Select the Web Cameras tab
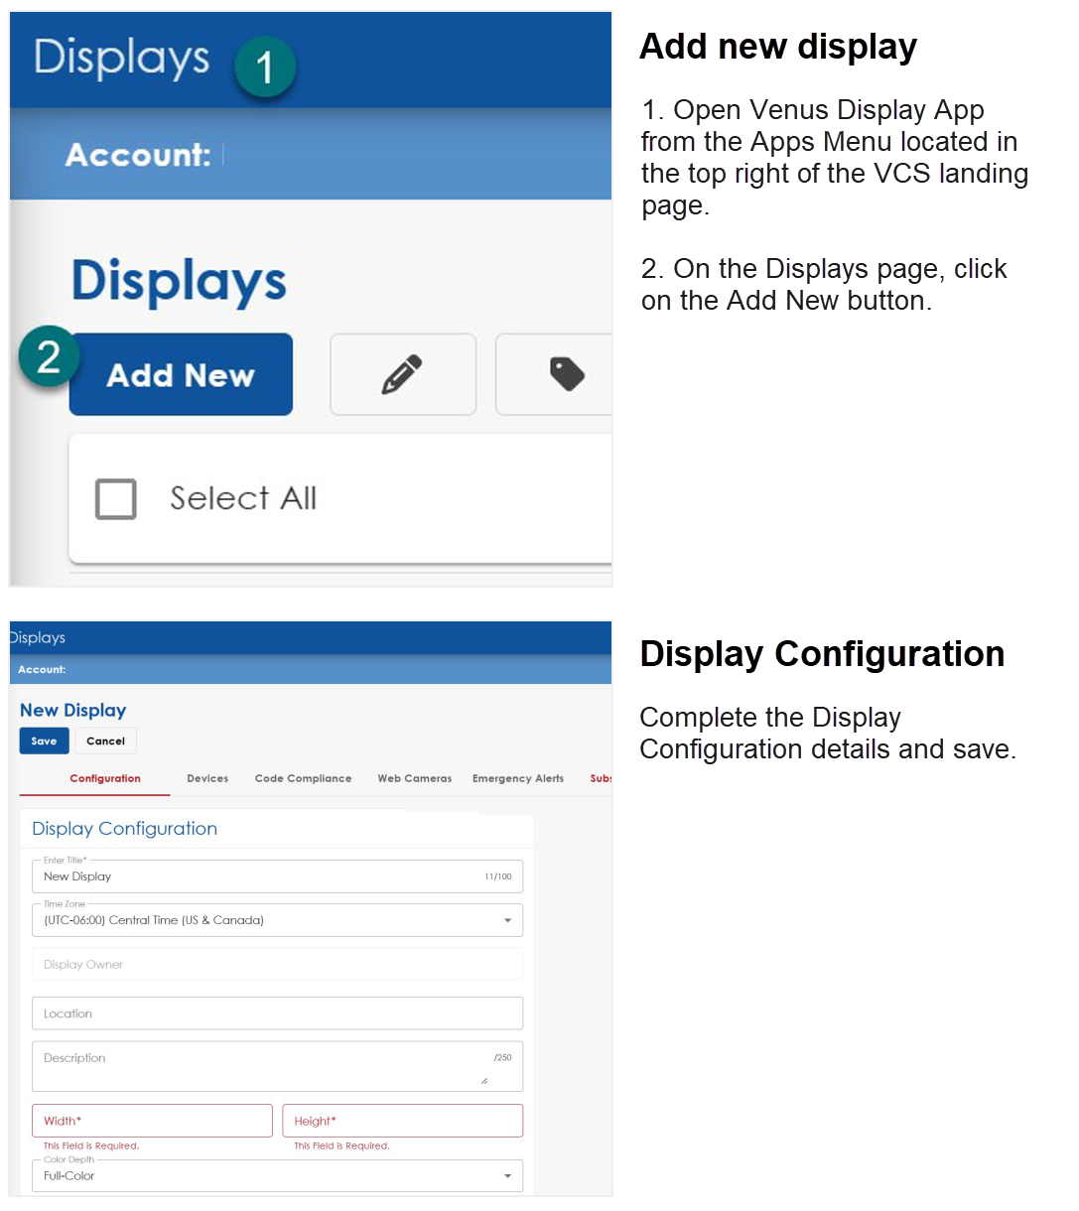 click(x=414, y=778)
